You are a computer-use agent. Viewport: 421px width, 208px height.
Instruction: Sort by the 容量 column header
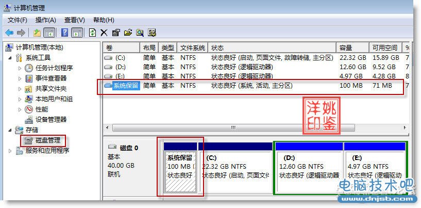[353, 47]
